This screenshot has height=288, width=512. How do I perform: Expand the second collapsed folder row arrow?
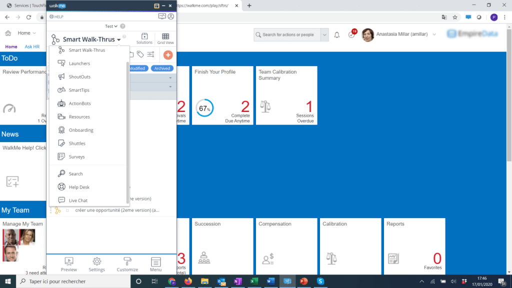[170, 87]
